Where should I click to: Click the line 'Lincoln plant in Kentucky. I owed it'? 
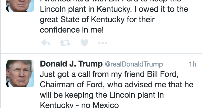point(114,9)
